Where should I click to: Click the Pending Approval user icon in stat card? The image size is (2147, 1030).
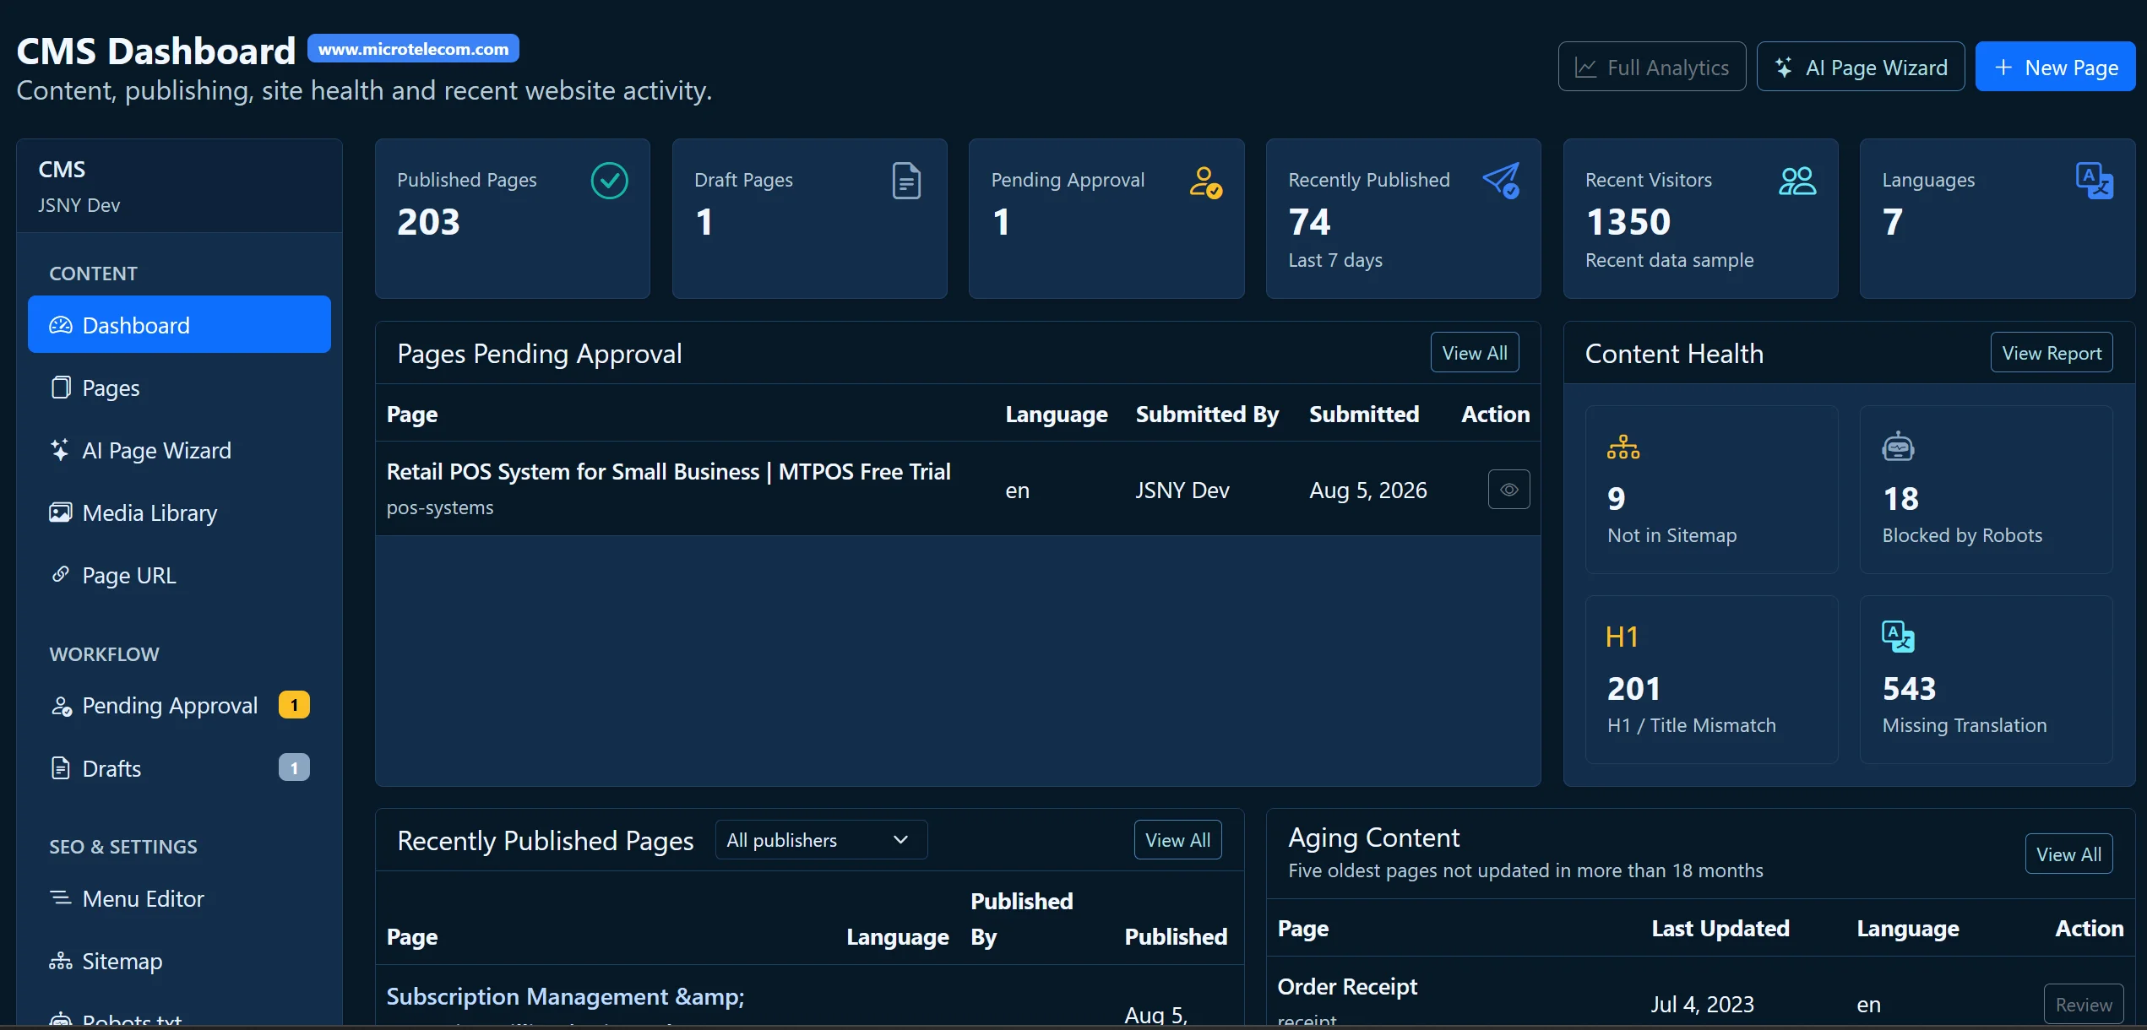pyautogui.click(x=1205, y=182)
